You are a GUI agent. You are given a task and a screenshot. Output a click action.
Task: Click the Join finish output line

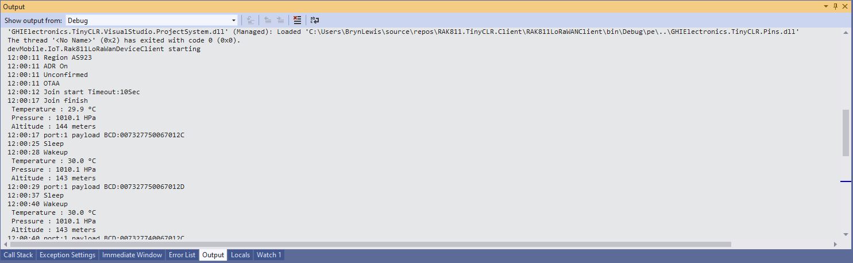pyautogui.click(x=48, y=100)
